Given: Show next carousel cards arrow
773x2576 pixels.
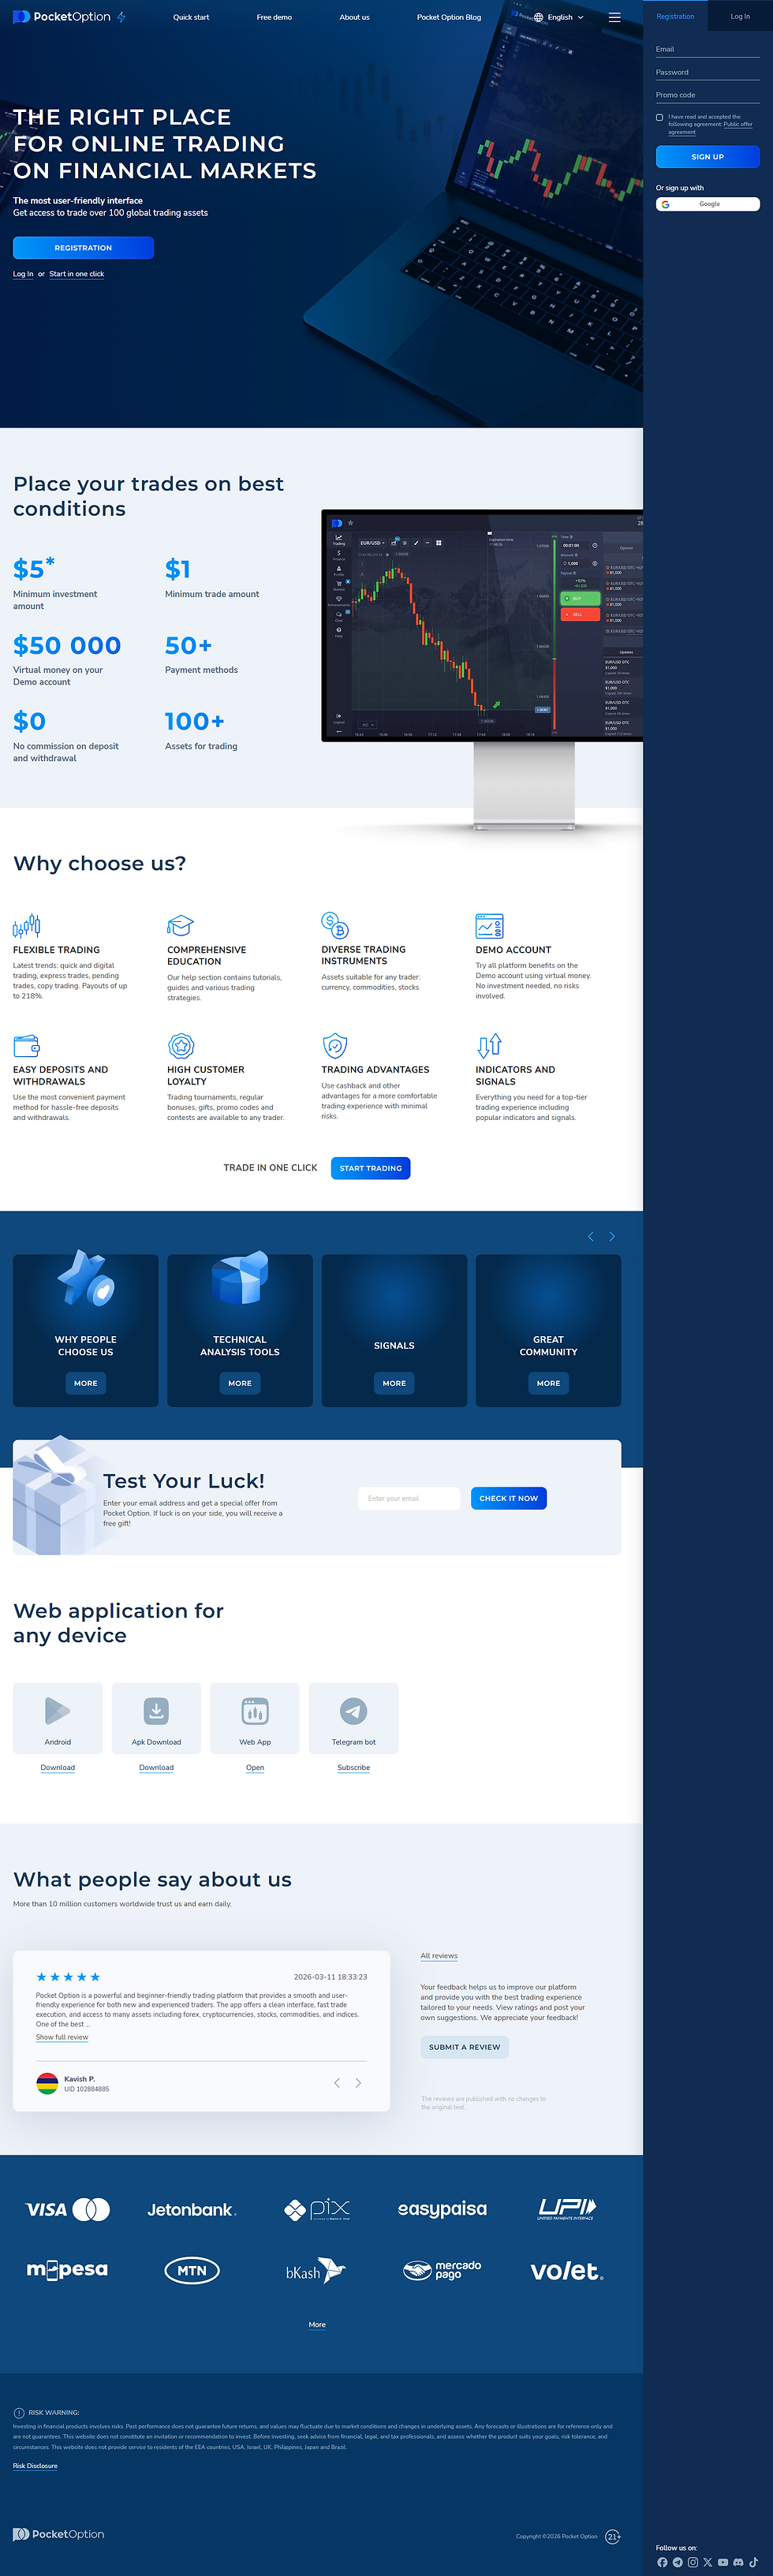Looking at the screenshot, I should coord(612,1237).
